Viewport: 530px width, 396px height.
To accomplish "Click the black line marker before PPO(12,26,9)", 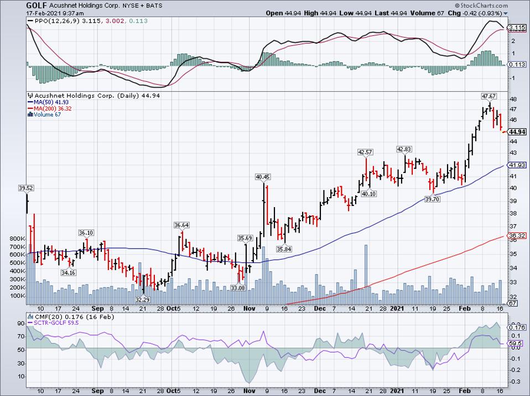I will (x=30, y=21).
